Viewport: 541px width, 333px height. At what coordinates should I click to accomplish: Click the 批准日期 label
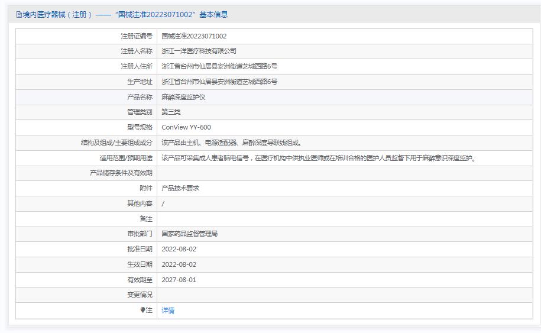[x=140, y=249]
